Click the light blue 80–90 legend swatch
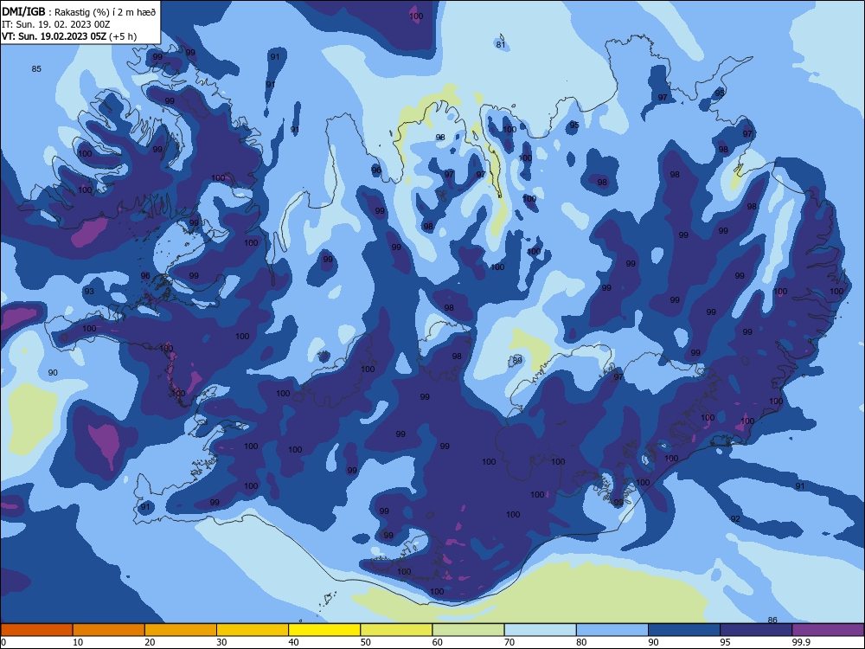Viewport: 865px width, 649px height. 612,630
